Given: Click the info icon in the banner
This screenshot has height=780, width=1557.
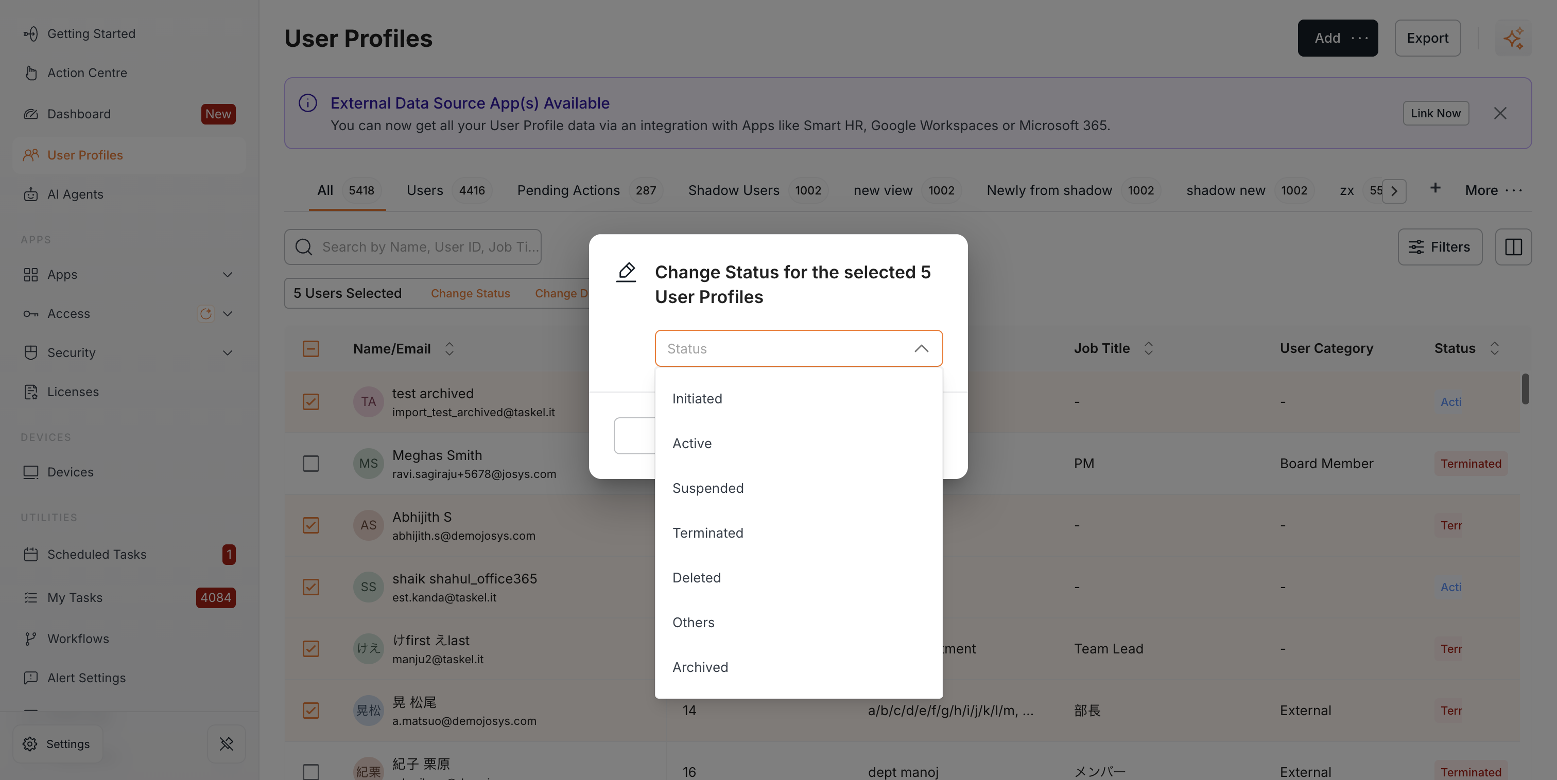Looking at the screenshot, I should coord(308,103).
